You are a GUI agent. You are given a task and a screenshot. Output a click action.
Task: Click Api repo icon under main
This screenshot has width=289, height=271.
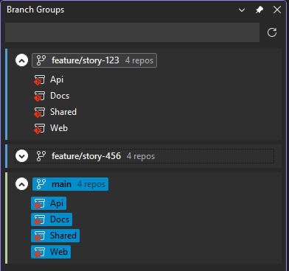[39, 204]
